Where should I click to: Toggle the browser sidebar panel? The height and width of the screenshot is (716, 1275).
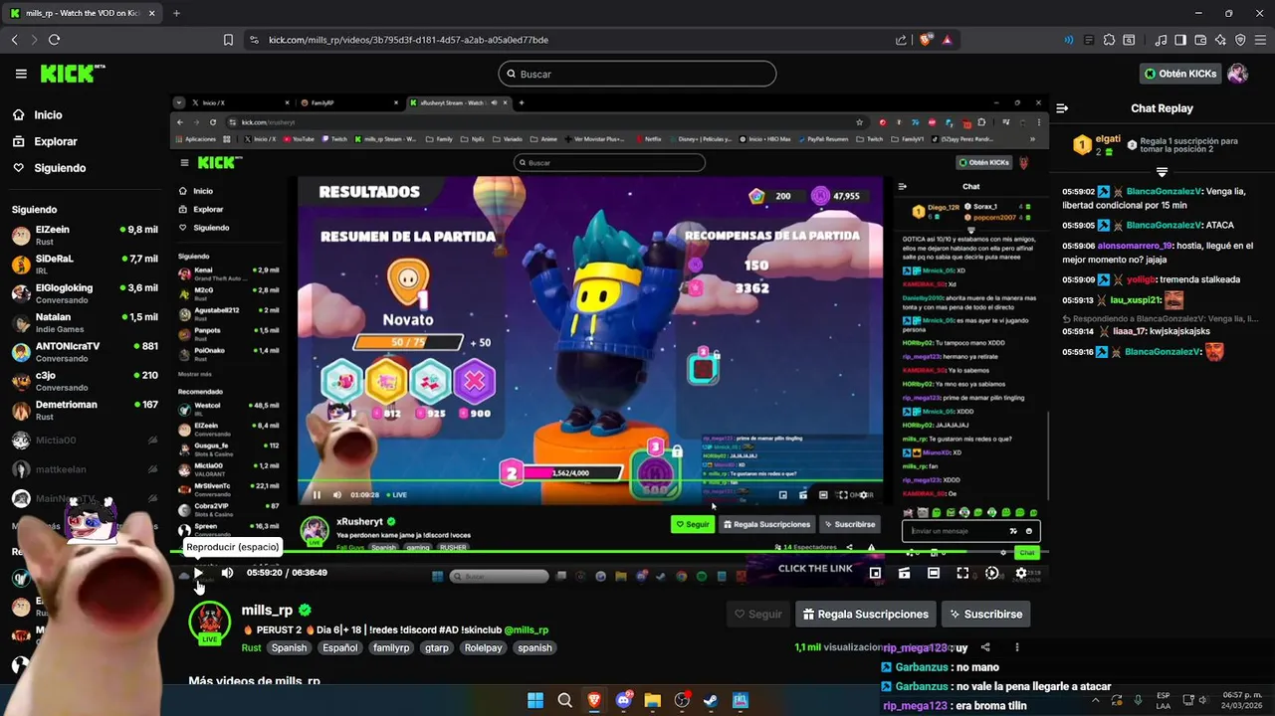tap(1180, 40)
